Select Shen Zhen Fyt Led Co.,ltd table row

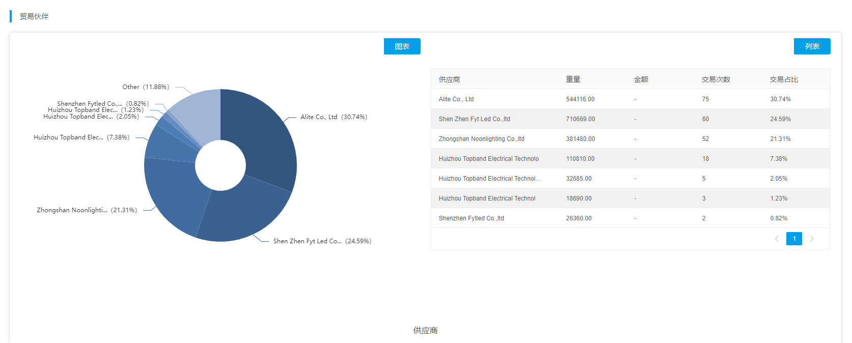click(x=474, y=119)
